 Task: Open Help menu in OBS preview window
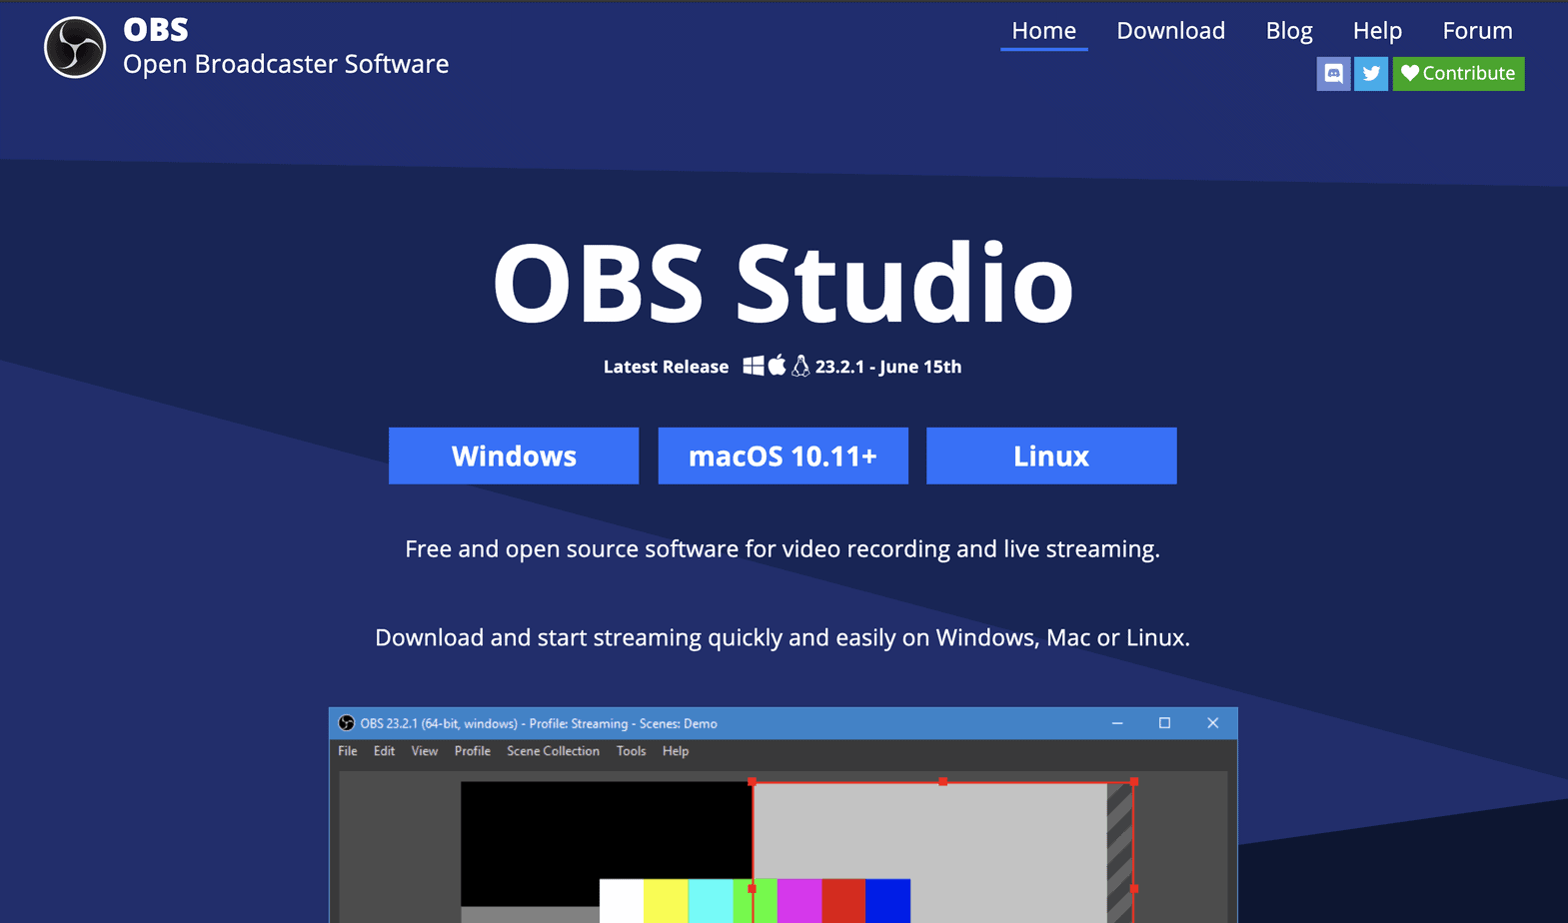pos(676,751)
